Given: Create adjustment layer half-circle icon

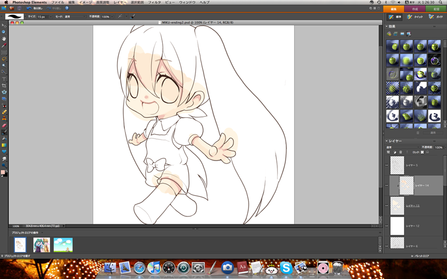Looking at the screenshot, I should coord(394,152).
